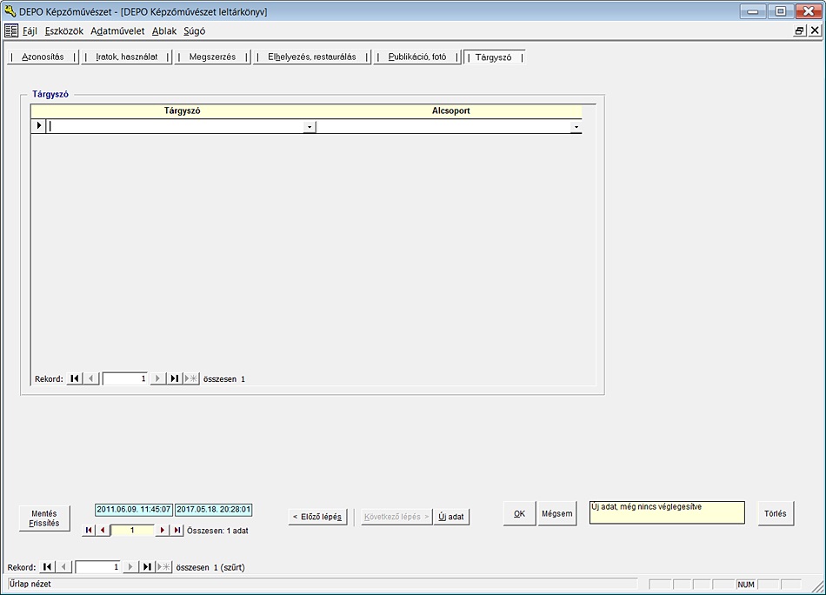The image size is (826, 595).
Task: Click the Előző lépés button
Action: 318,517
